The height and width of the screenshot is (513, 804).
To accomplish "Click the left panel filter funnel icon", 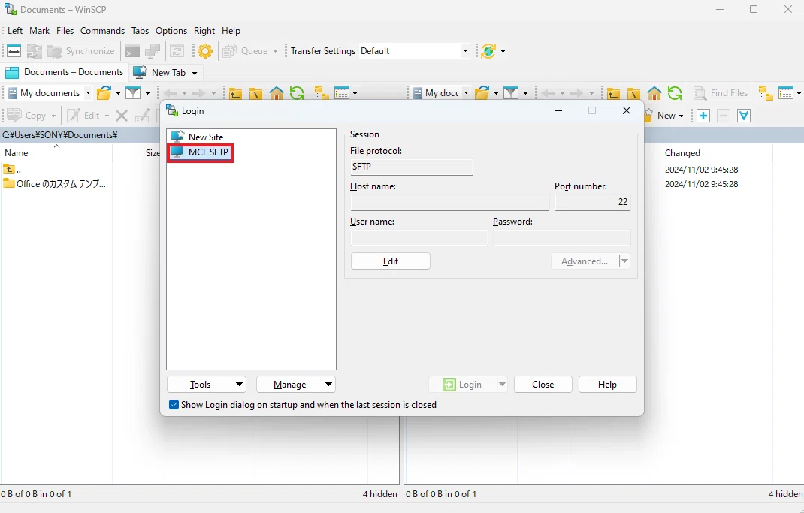I will click(x=133, y=92).
